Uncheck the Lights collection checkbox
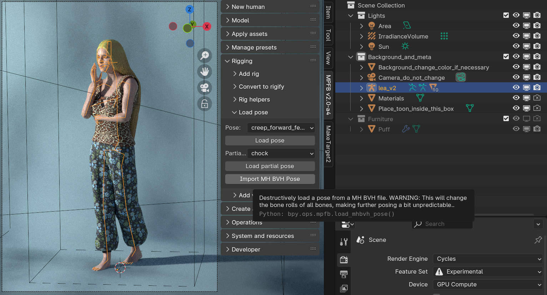Viewport: 547px width, 295px height. [x=506, y=15]
